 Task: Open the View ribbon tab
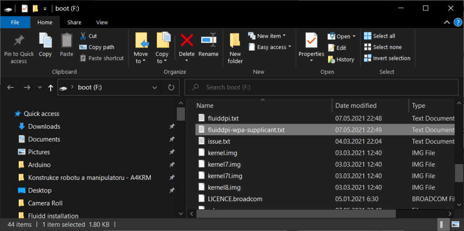tap(102, 23)
